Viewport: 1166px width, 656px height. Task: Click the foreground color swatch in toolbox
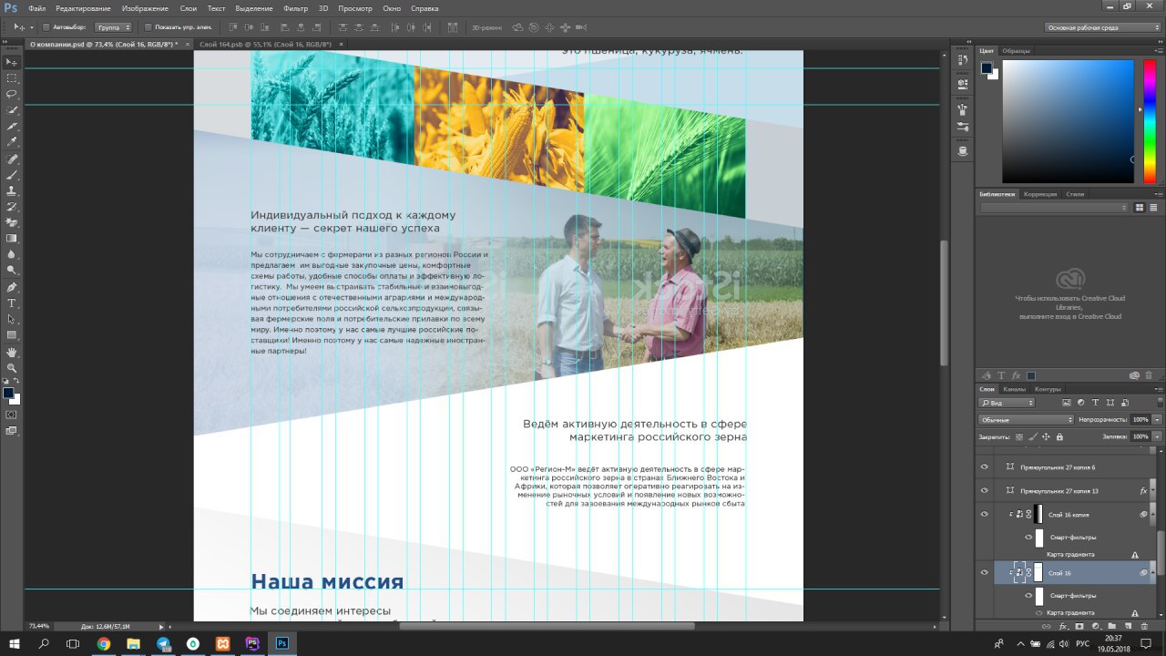8,394
